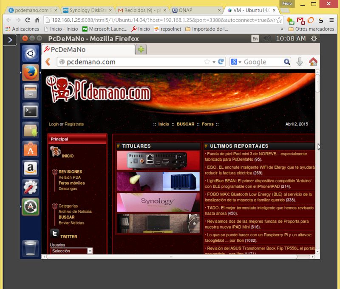Switch to QNAP Chrome tab
This screenshot has height=289, width=340.
coord(196,10)
